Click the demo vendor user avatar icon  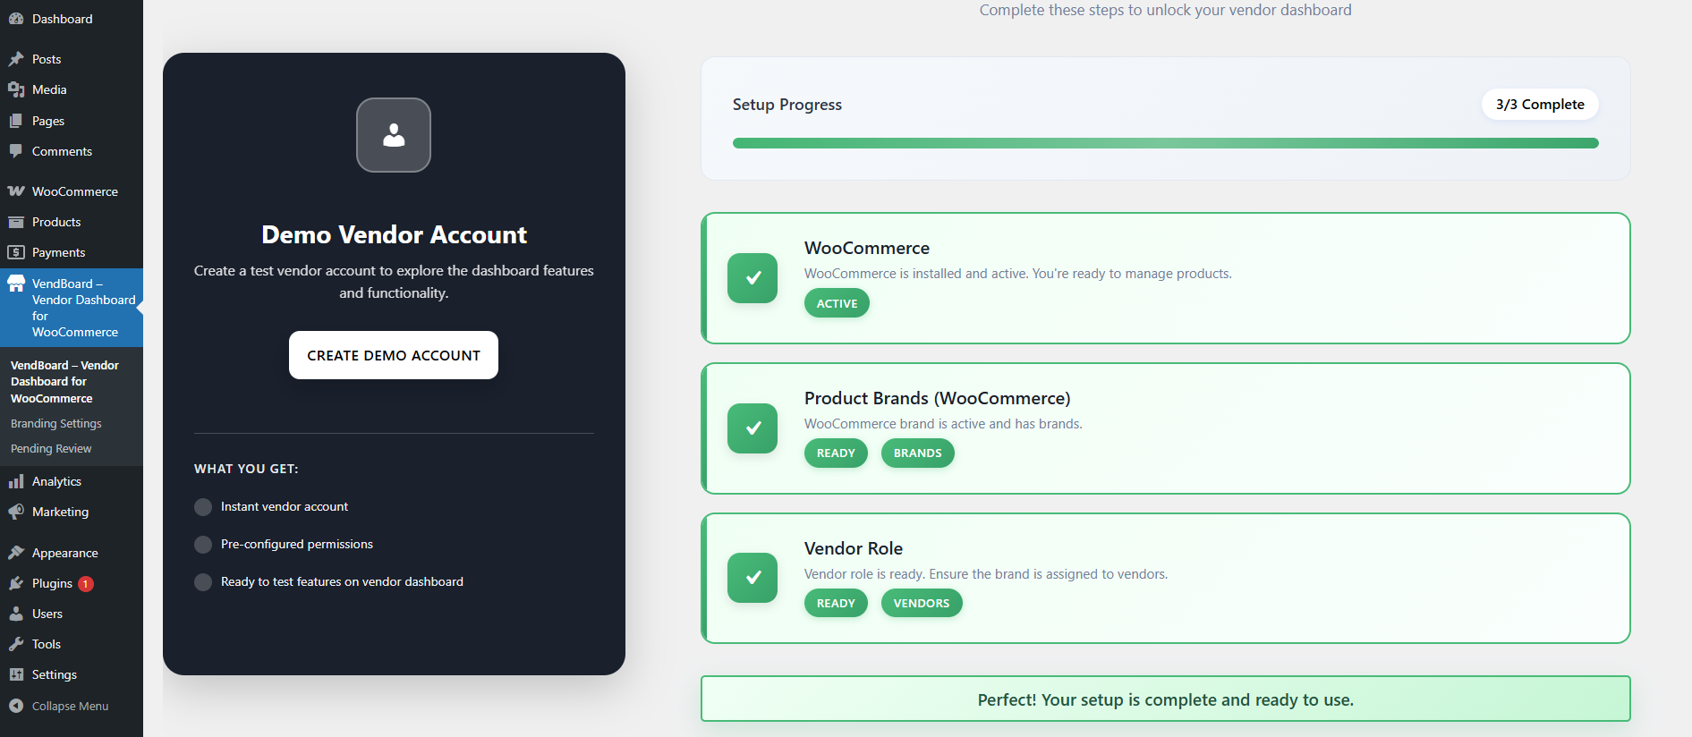click(x=394, y=135)
